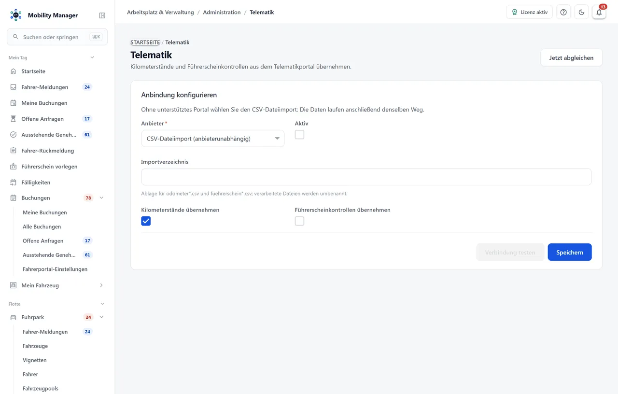
Task: Click the Importverzeichnis input field
Action: click(366, 177)
